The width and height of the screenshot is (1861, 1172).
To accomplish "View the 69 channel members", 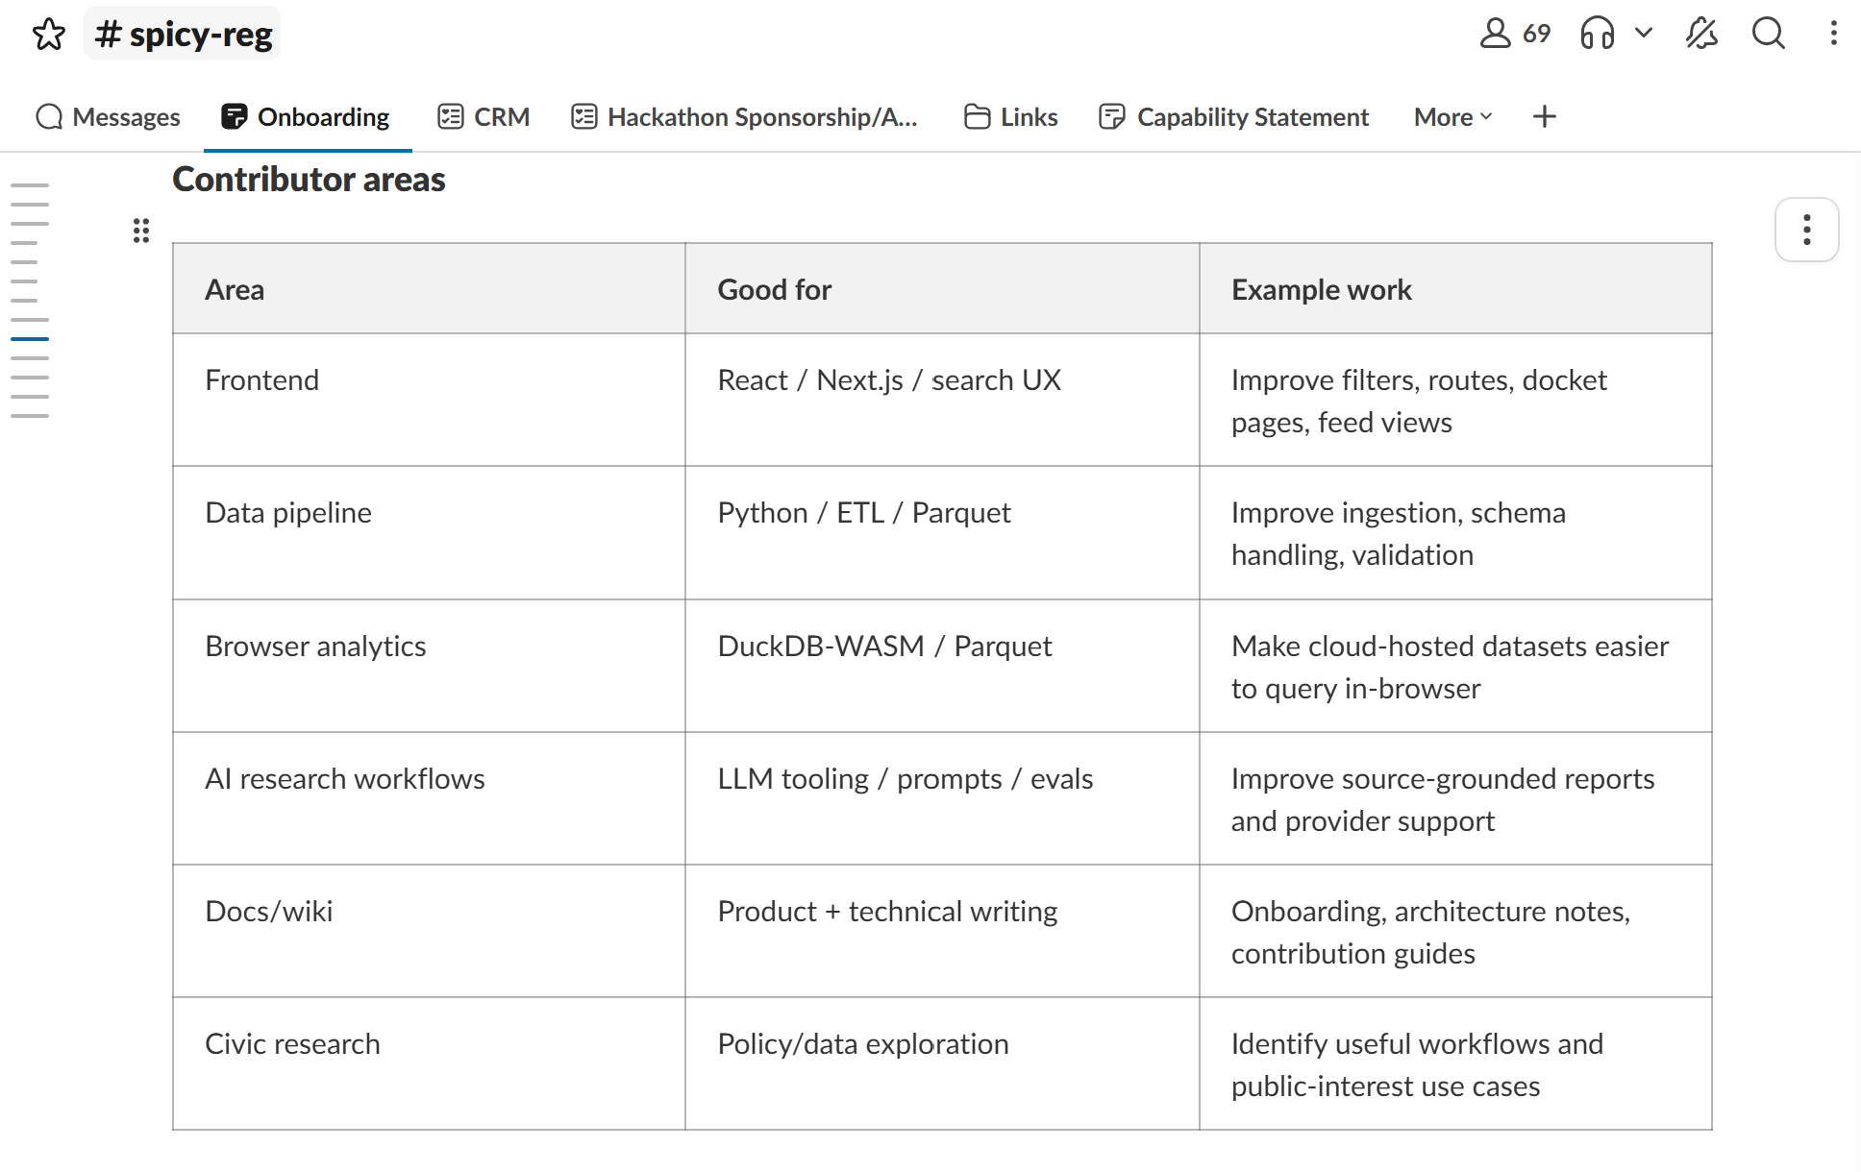I will tap(1515, 34).
